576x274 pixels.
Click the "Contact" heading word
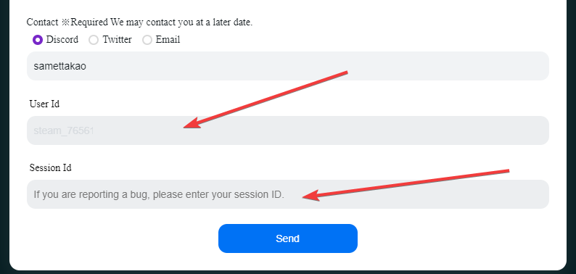42,22
